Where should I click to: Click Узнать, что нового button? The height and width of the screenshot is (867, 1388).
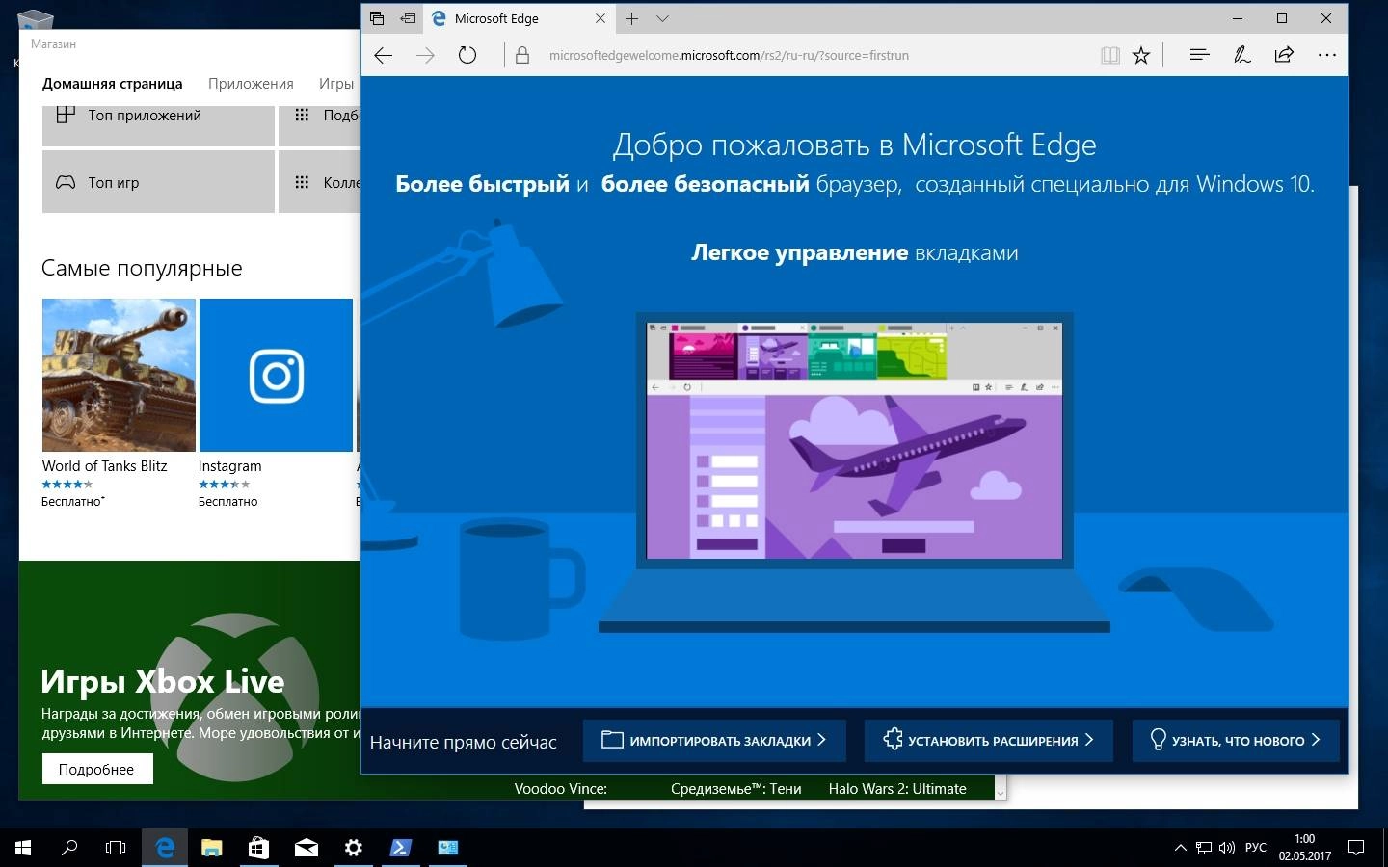(x=1236, y=740)
